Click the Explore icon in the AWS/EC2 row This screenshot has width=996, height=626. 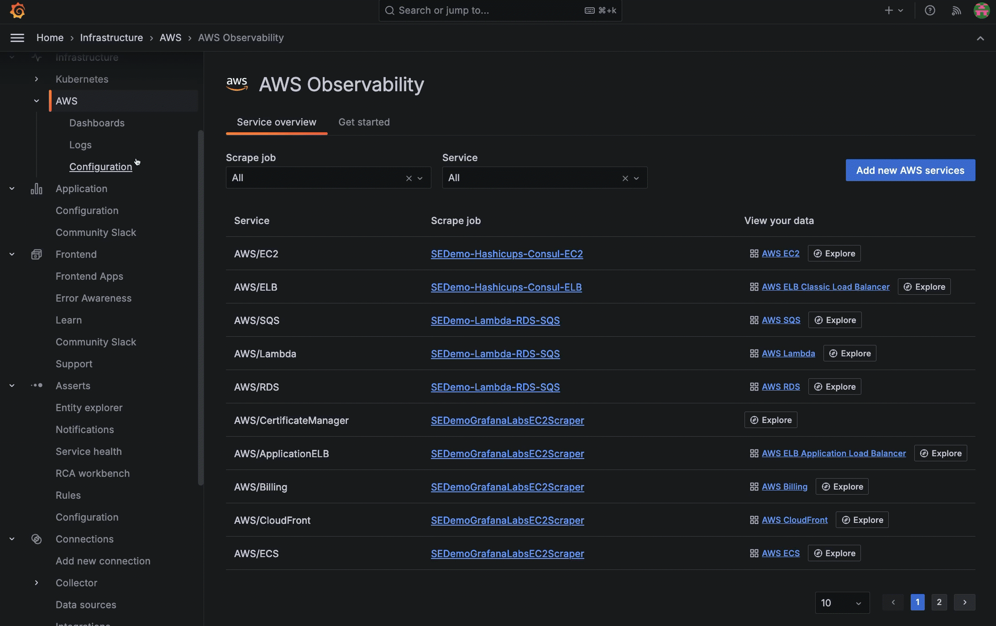tap(818, 253)
